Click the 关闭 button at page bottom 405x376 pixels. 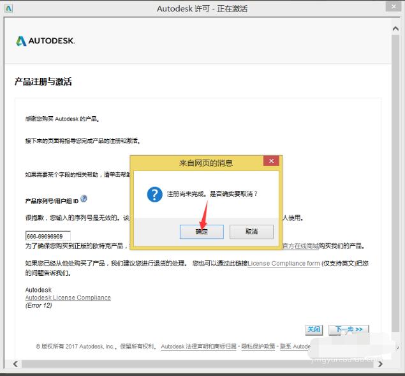click(314, 329)
